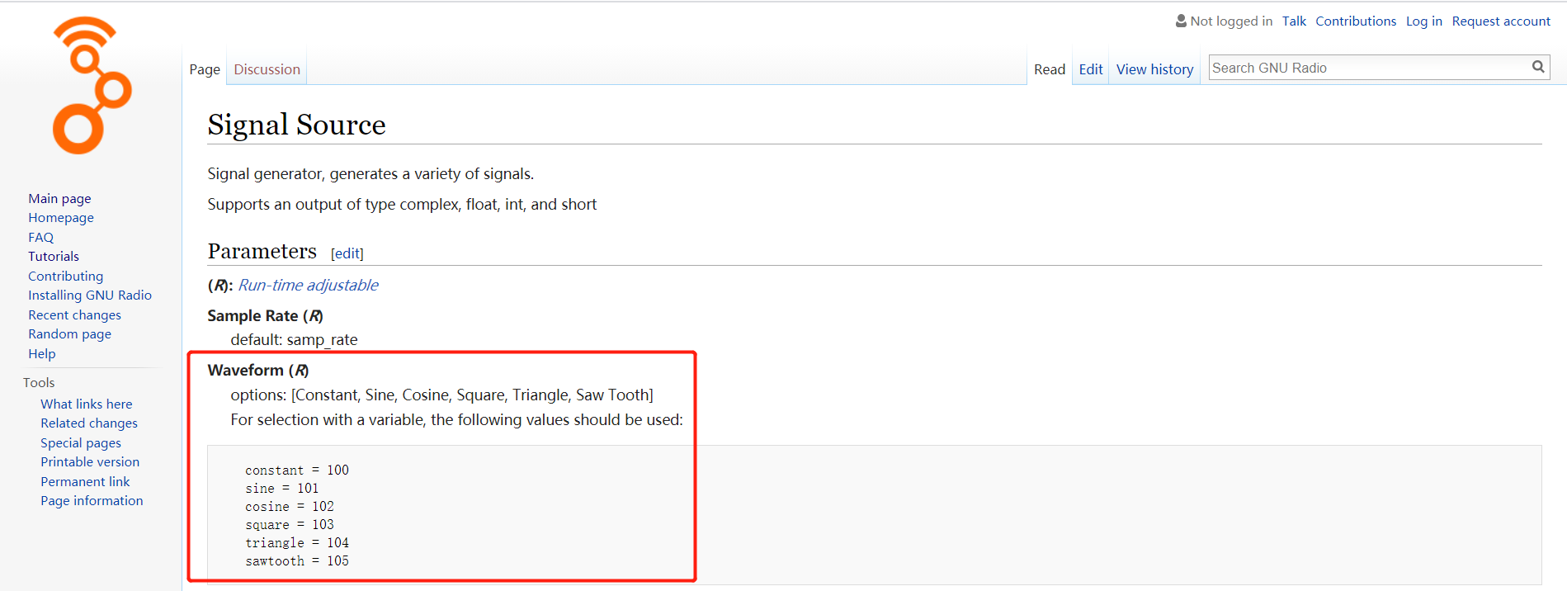The width and height of the screenshot is (1567, 591).
Task: Click the 'triangle = 104' code line
Action: (x=297, y=543)
